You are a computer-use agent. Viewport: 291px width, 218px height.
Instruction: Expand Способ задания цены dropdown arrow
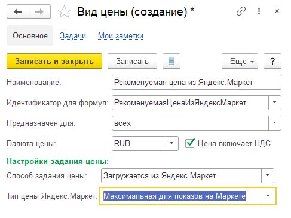268,175
